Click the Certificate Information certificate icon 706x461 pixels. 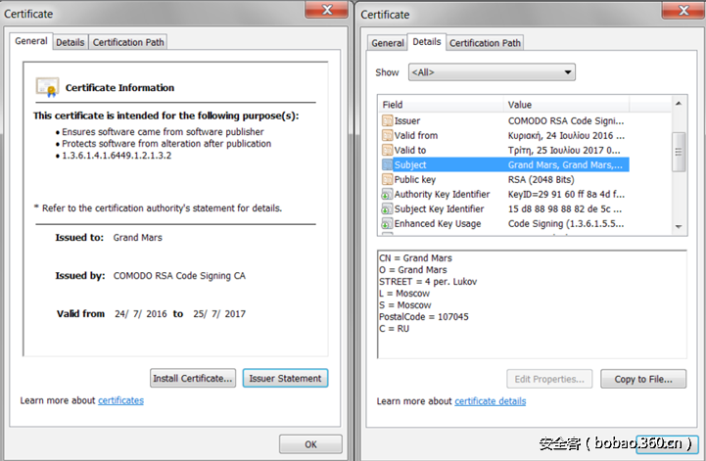tap(47, 87)
